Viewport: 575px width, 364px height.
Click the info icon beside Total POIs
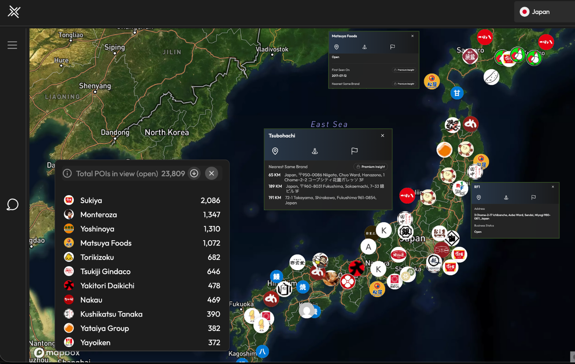click(x=67, y=173)
